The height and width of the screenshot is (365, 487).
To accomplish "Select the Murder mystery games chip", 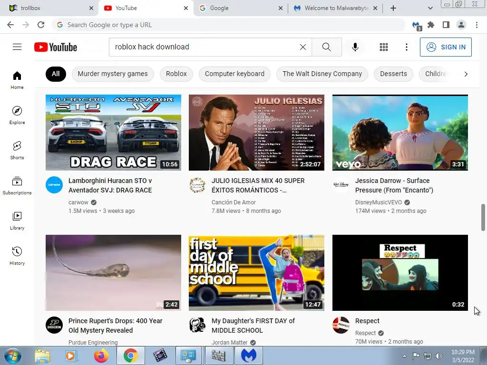I will pos(113,74).
